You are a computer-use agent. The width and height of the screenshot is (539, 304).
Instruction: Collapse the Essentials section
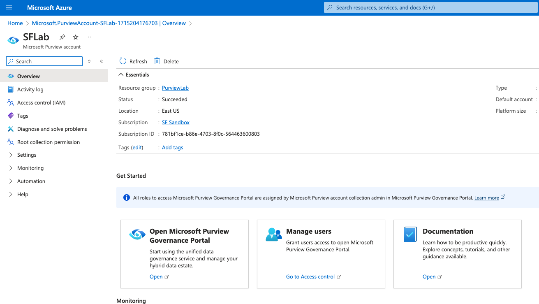click(x=121, y=74)
